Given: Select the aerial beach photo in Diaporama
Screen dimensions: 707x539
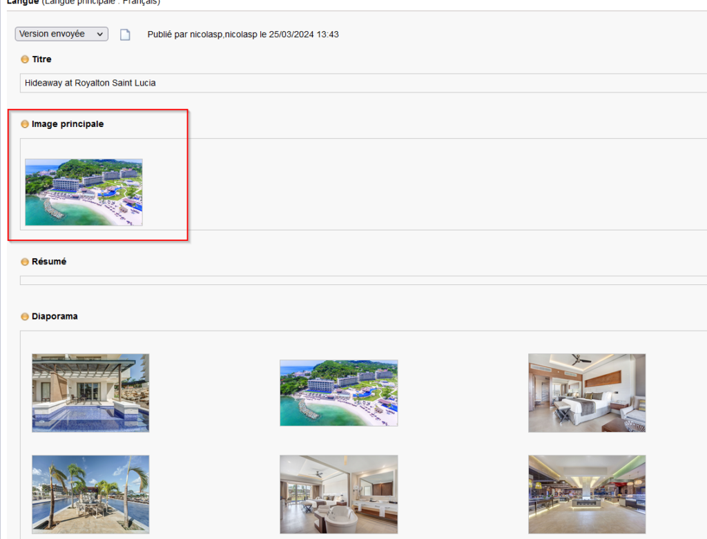Looking at the screenshot, I should [338, 393].
